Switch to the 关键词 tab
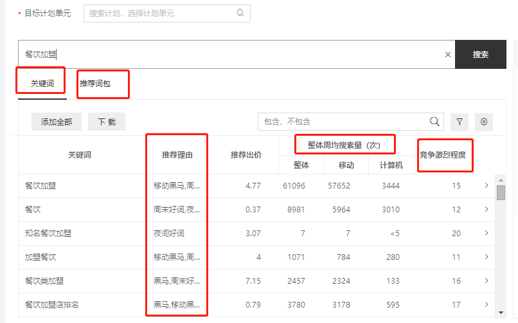This screenshot has height=323, width=518. (42, 84)
